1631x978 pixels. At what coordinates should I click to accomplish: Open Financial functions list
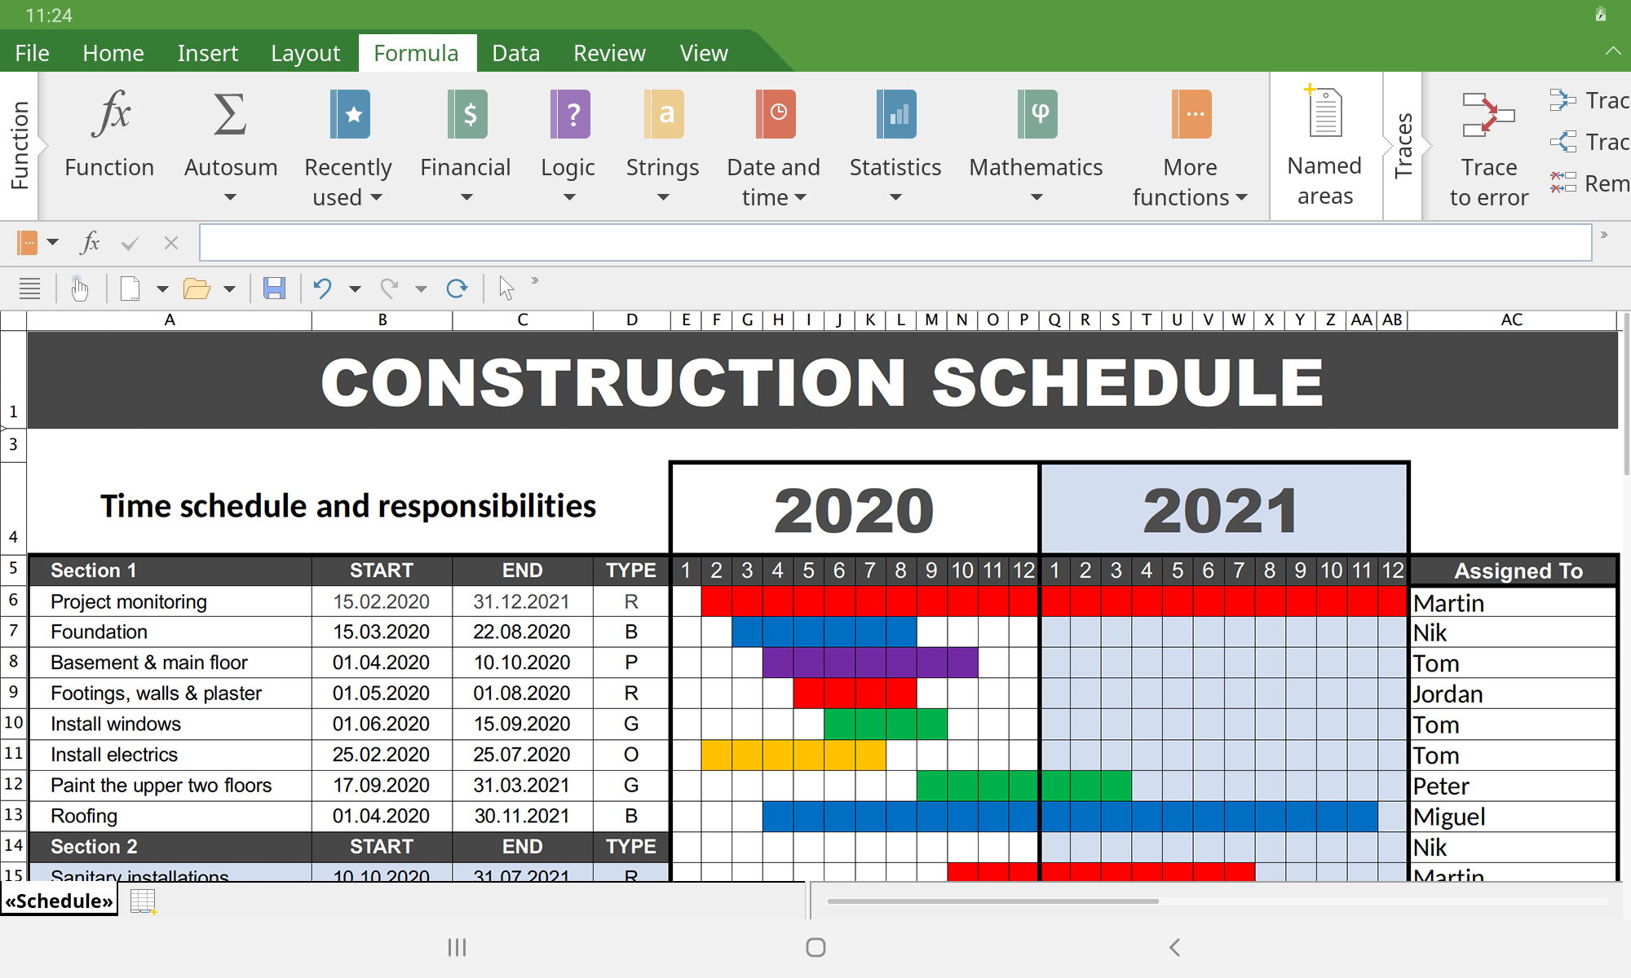[466, 145]
